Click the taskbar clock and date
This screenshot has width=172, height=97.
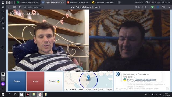click(166, 95)
